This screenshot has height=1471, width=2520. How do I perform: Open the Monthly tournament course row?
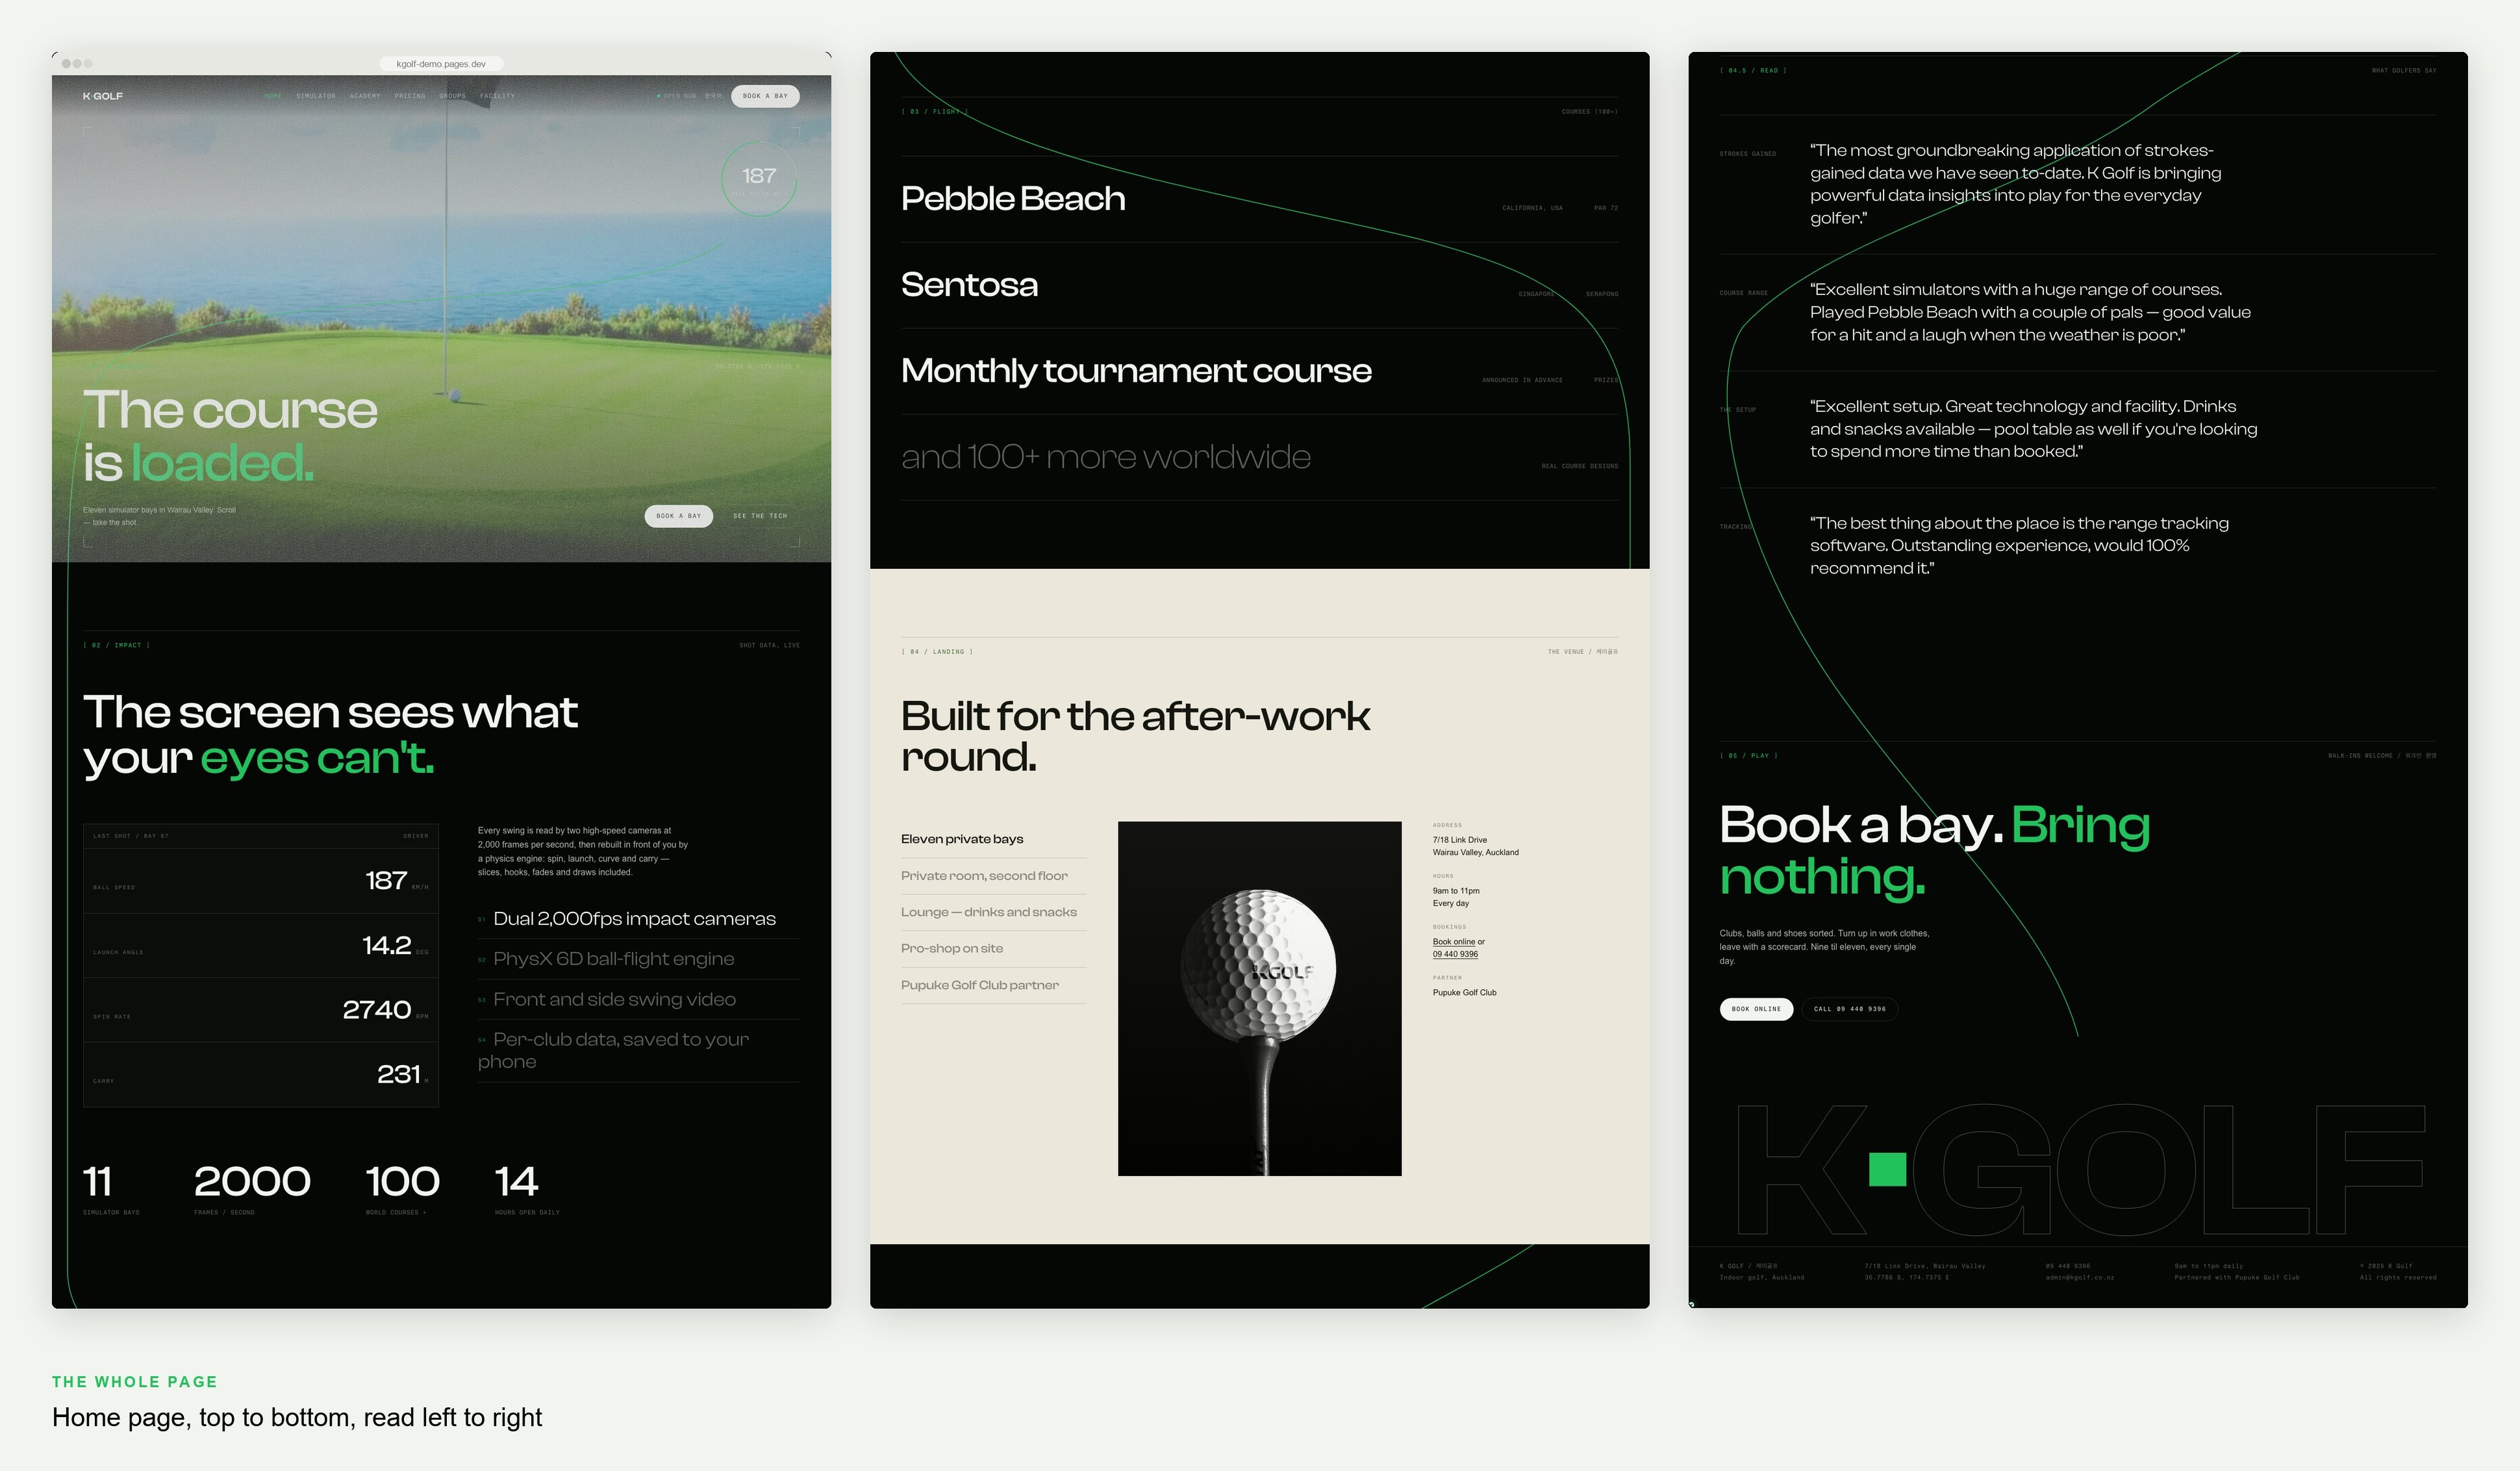click(1259, 371)
